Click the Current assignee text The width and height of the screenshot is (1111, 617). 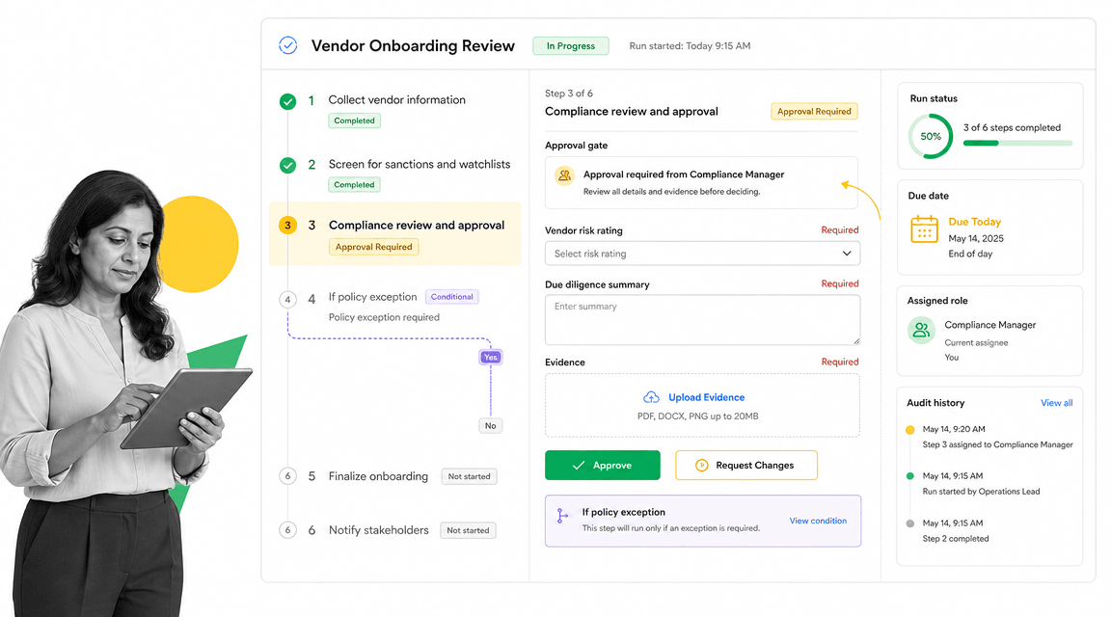click(x=976, y=343)
